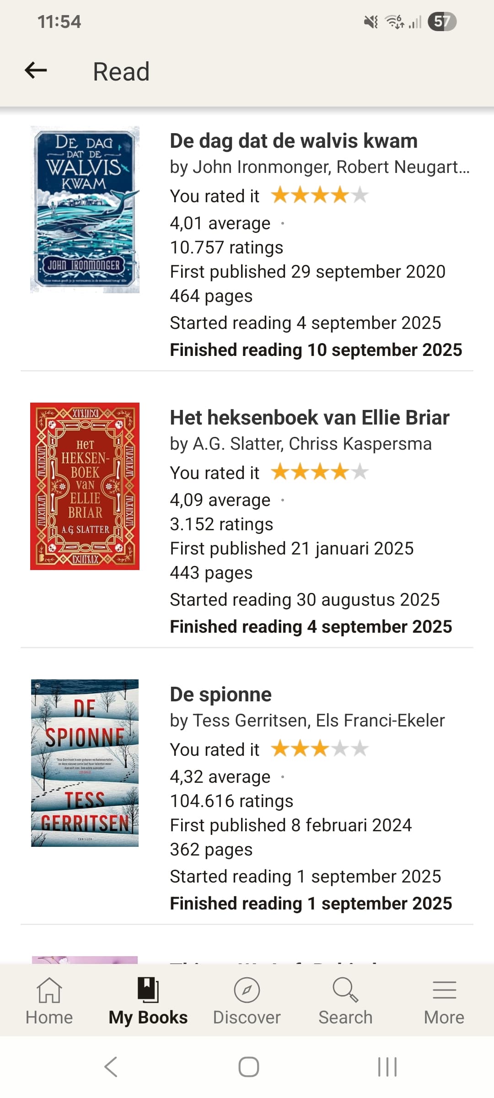Open De spionne title link
Screen dimensions: 494x1098
coord(220,694)
